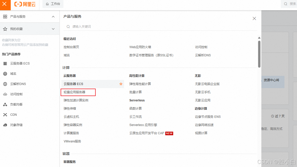Open 计算巢服务
This screenshot has width=297, height=167.
click(71, 133)
